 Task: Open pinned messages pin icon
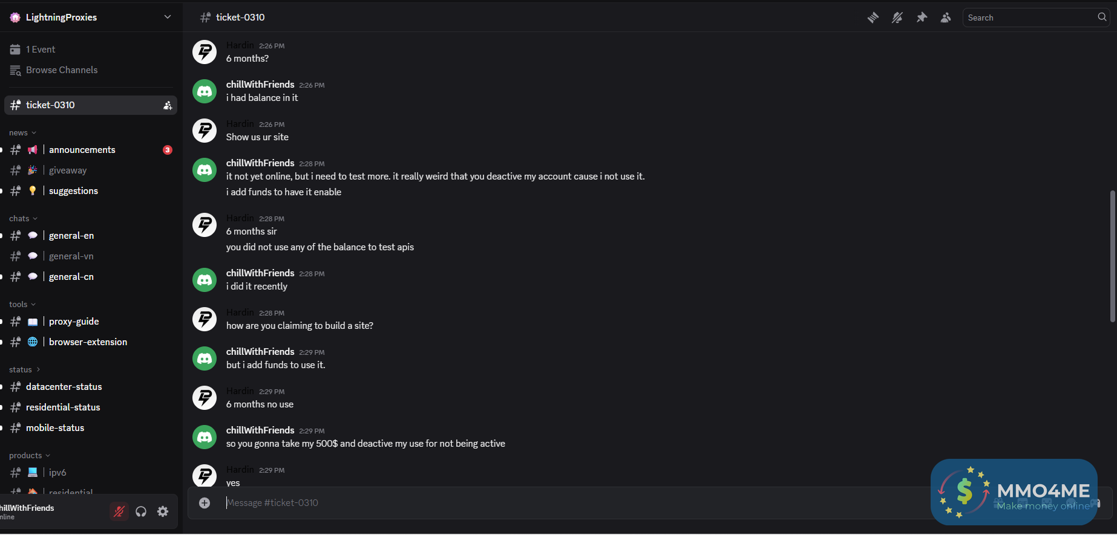[x=922, y=18]
